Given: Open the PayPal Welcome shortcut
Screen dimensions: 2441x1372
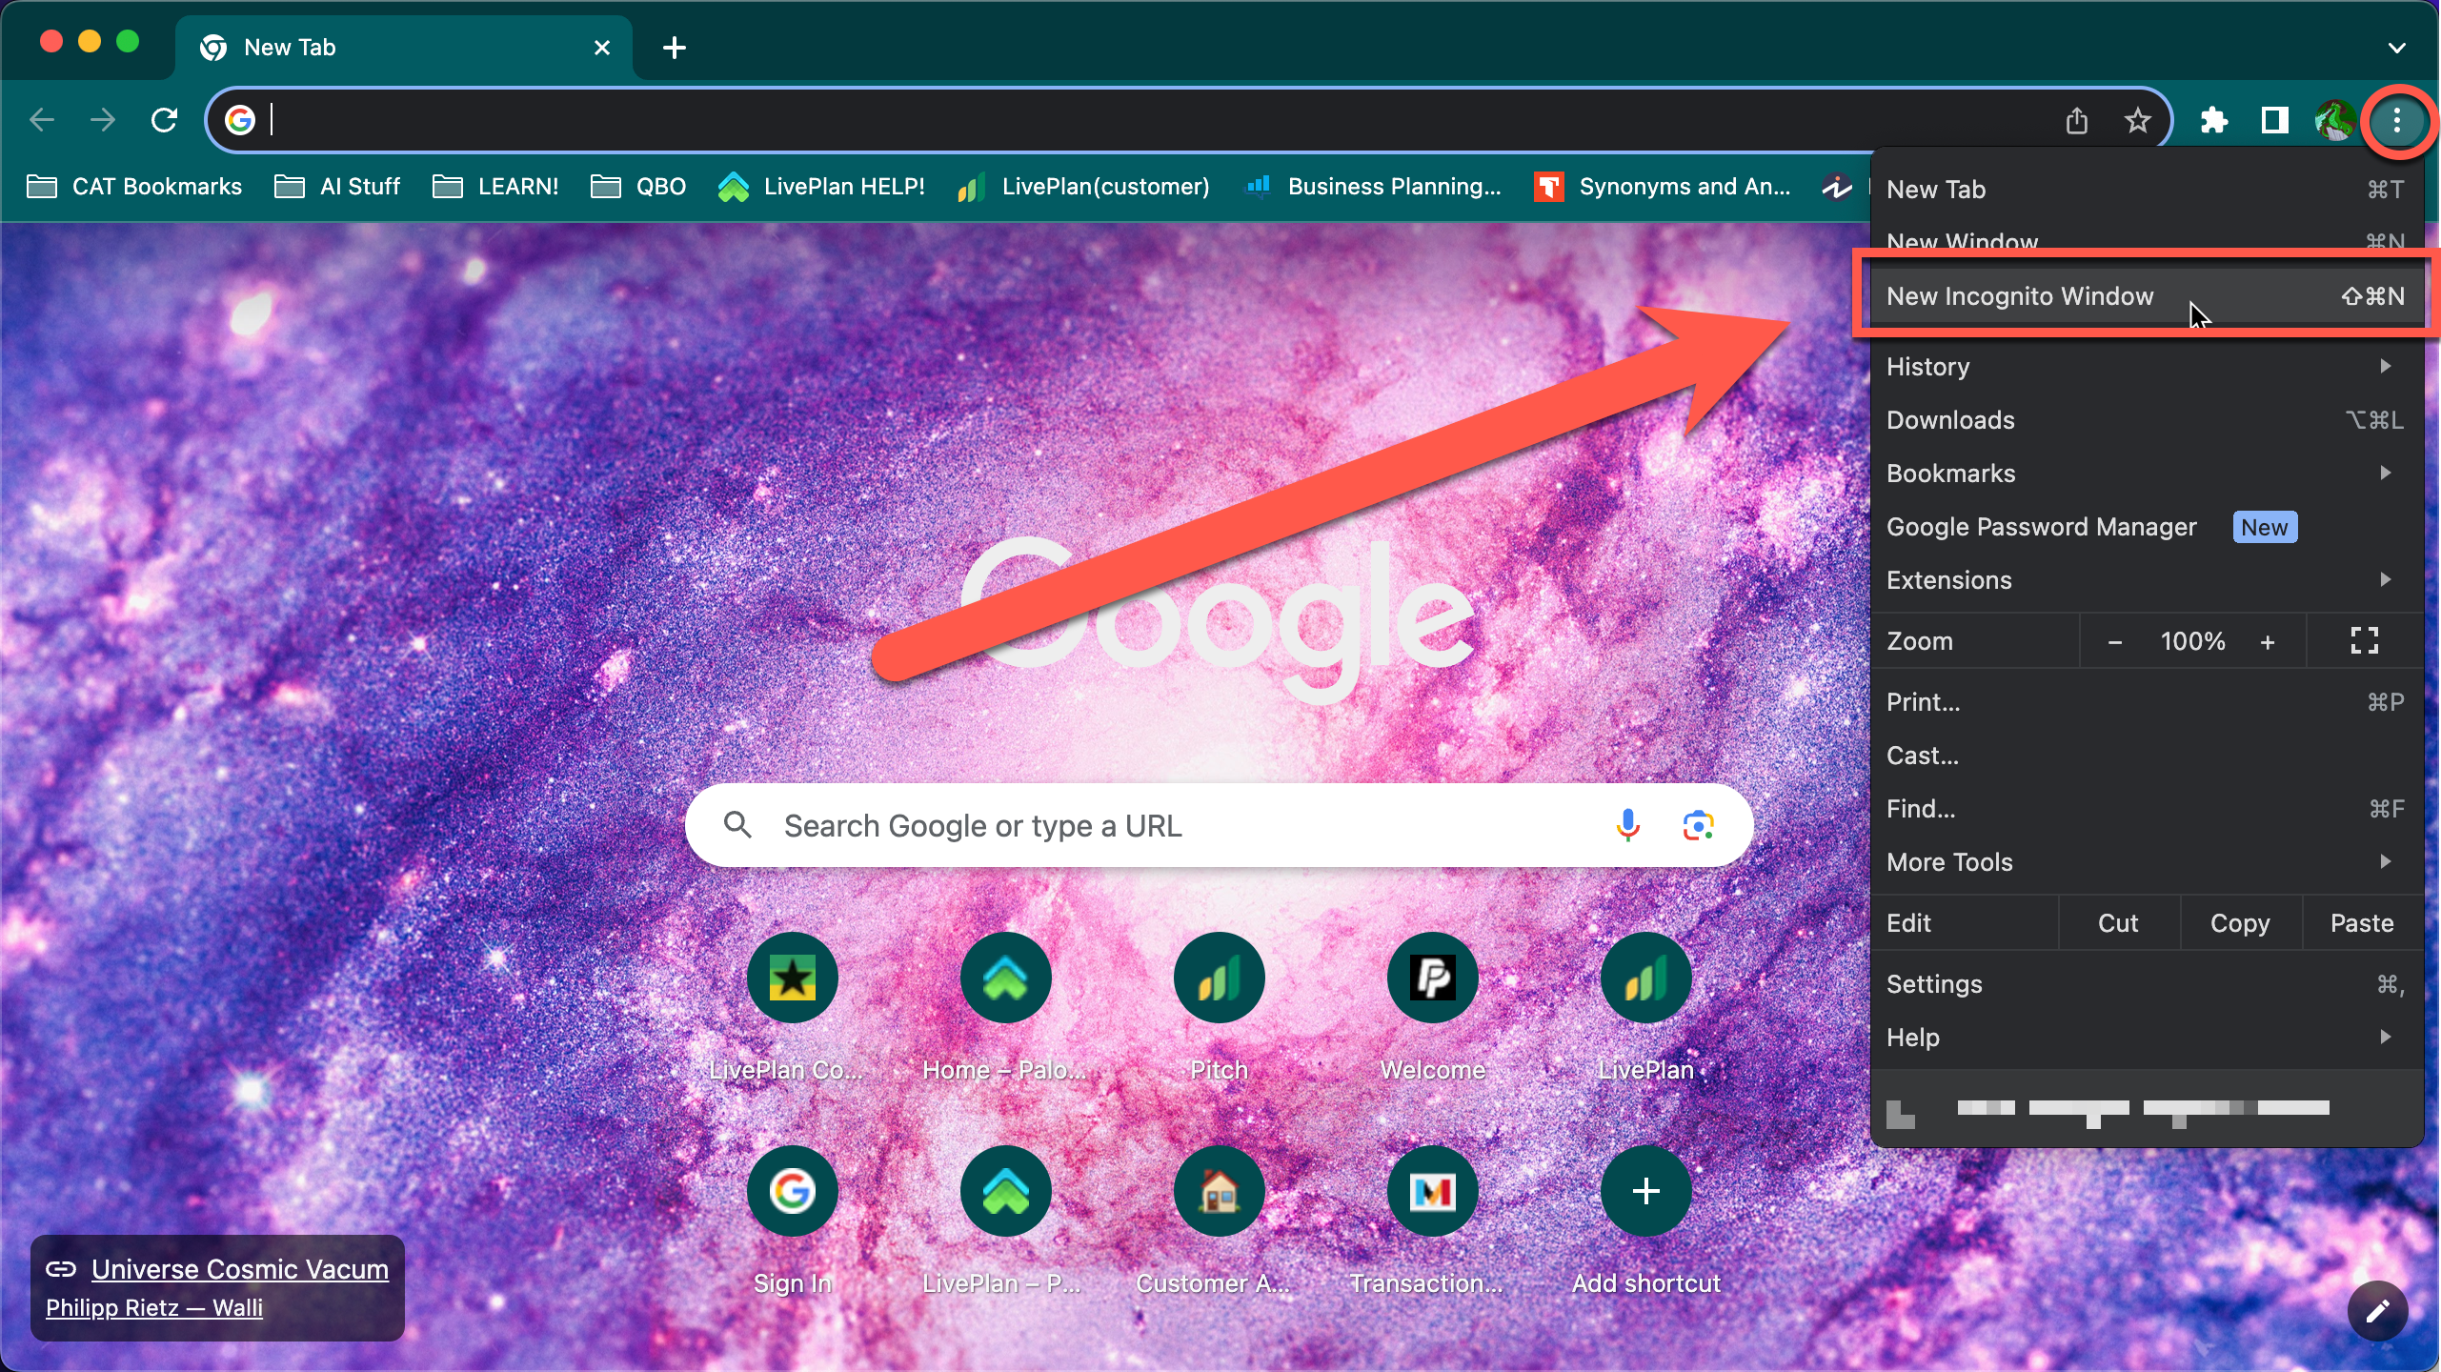Looking at the screenshot, I should pos(1432,978).
